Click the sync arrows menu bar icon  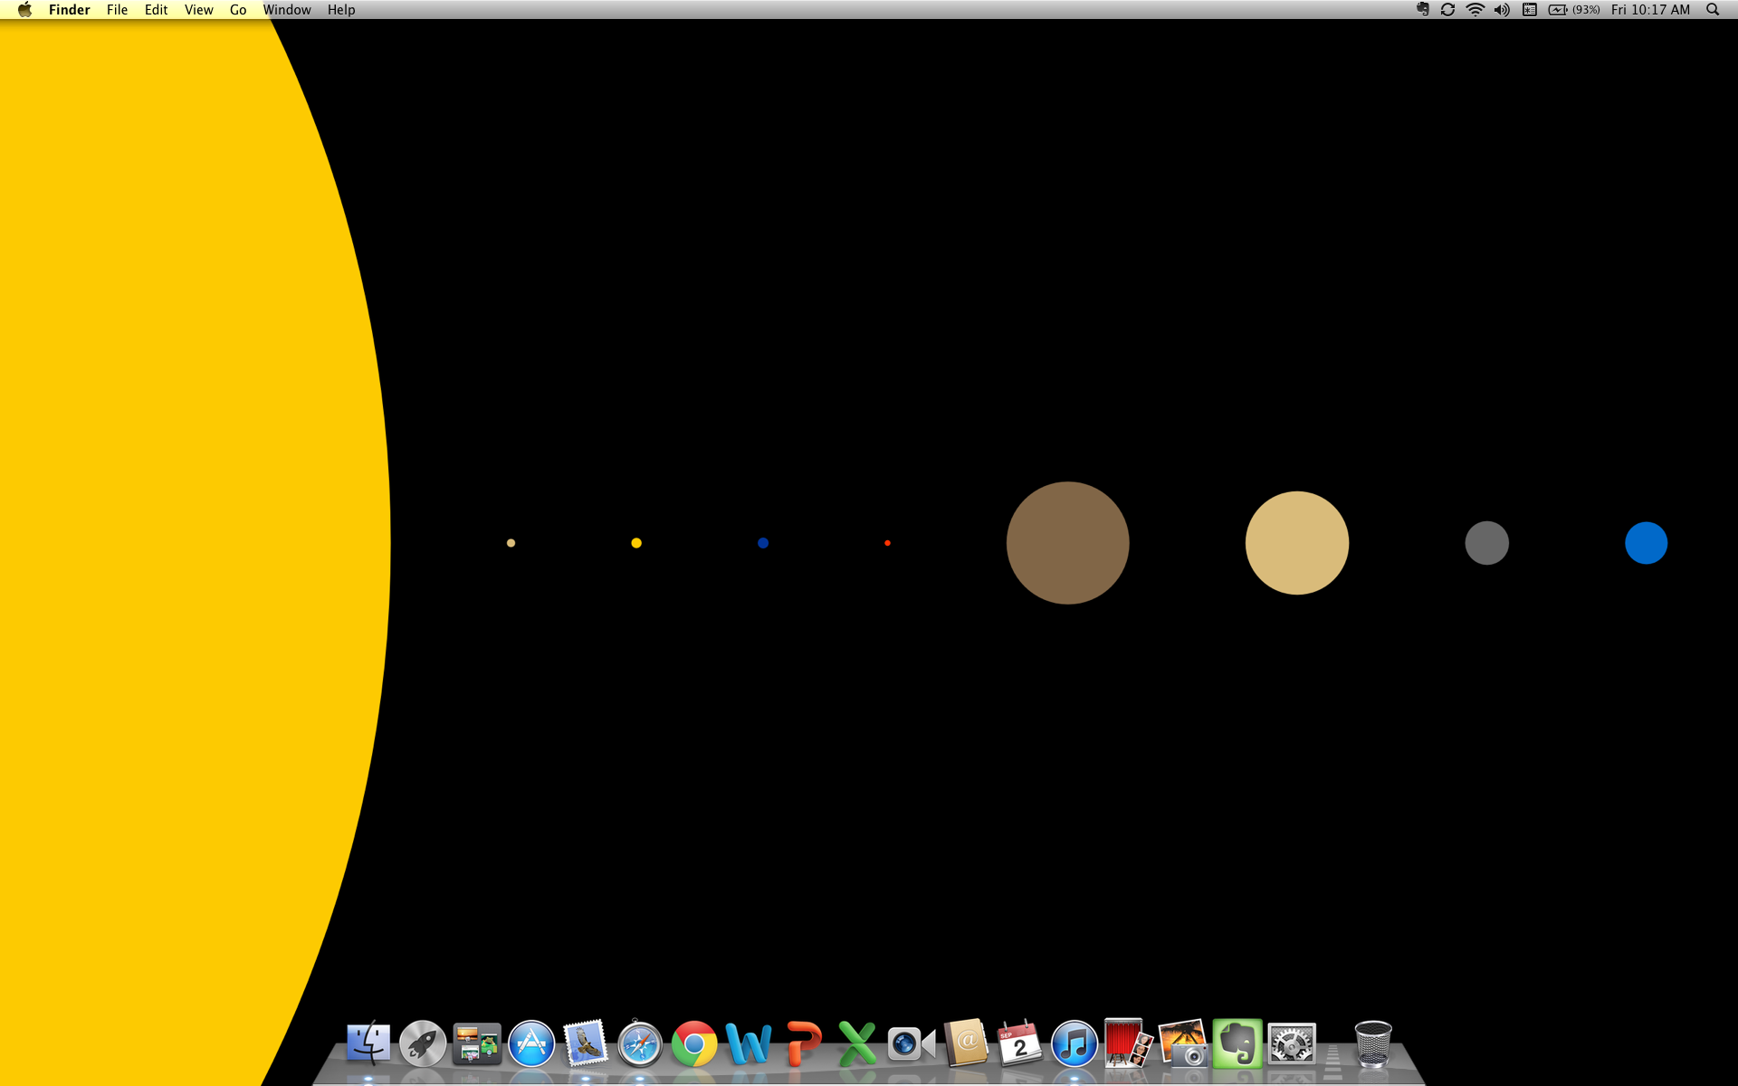pyautogui.click(x=1447, y=9)
